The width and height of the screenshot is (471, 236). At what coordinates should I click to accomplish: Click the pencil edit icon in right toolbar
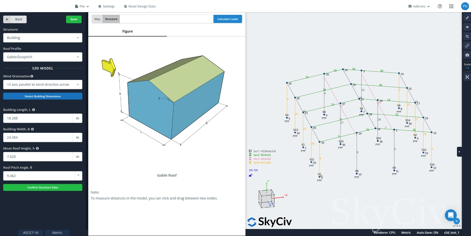[x=467, y=18]
